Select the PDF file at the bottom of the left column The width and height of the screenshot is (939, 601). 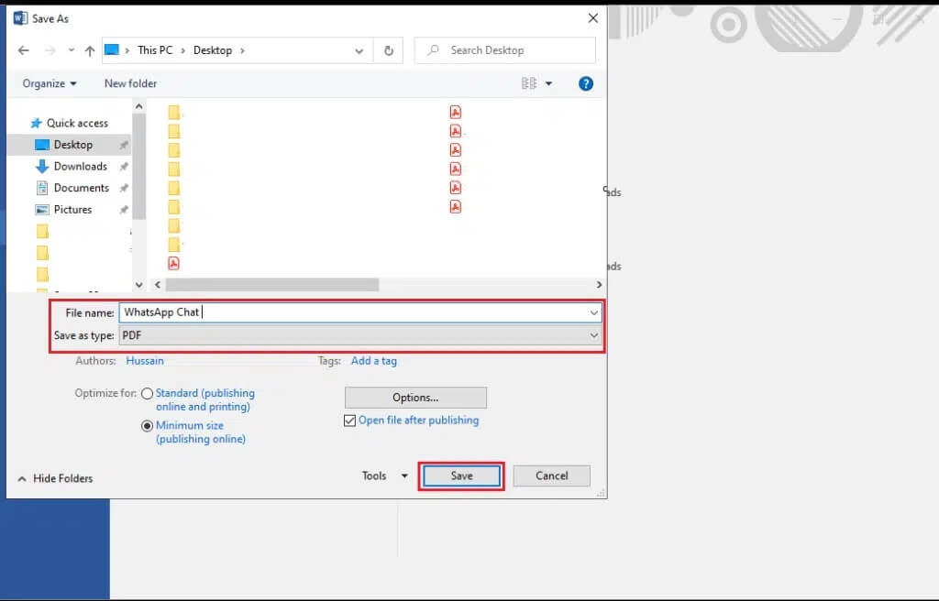click(x=173, y=263)
